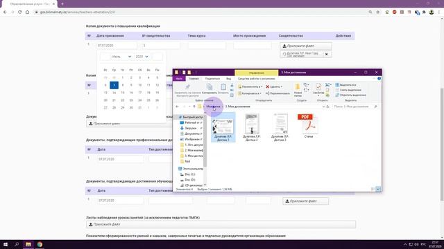Click the Cut scissors icon in Explorer ribbon
This screenshot has height=249, width=444.
tap(232, 85)
